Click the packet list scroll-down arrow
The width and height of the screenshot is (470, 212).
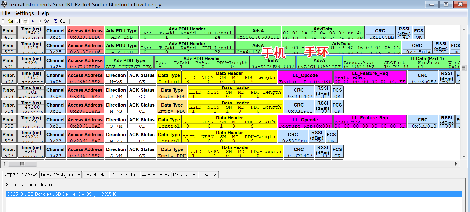(x=464, y=157)
